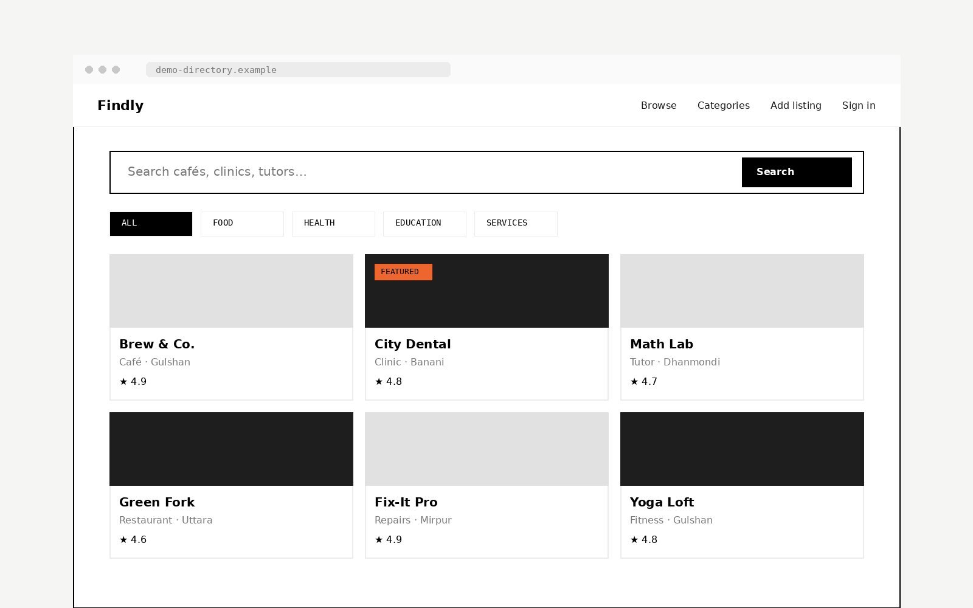Open the Categories nav link

[x=724, y=105]
